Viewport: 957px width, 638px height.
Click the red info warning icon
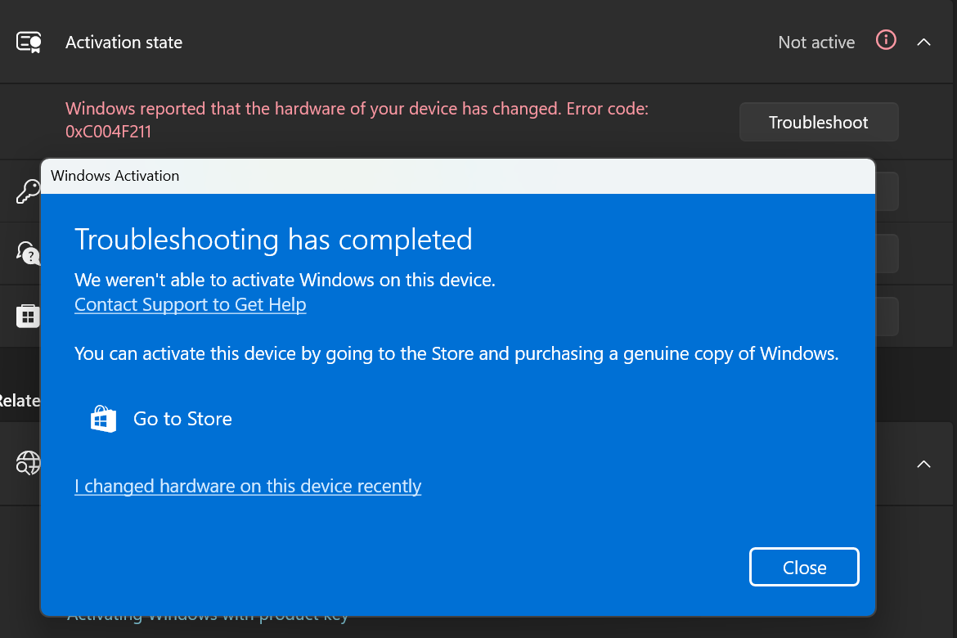coord(886,40)
